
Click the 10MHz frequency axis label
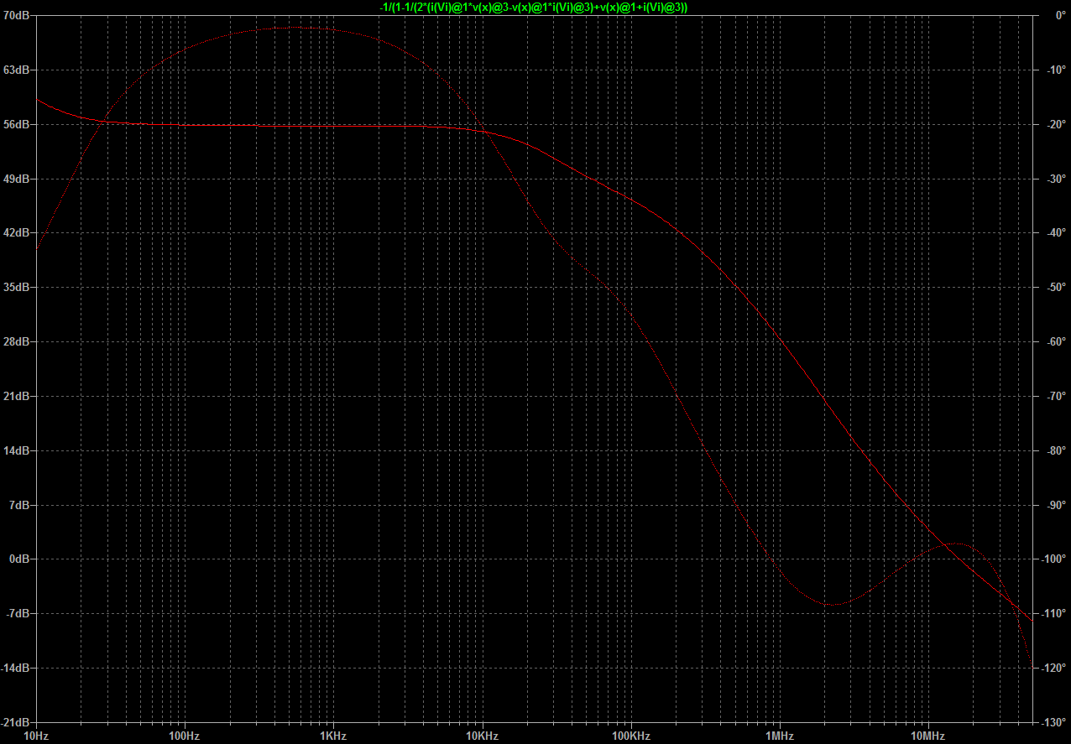tap(927, 736)
